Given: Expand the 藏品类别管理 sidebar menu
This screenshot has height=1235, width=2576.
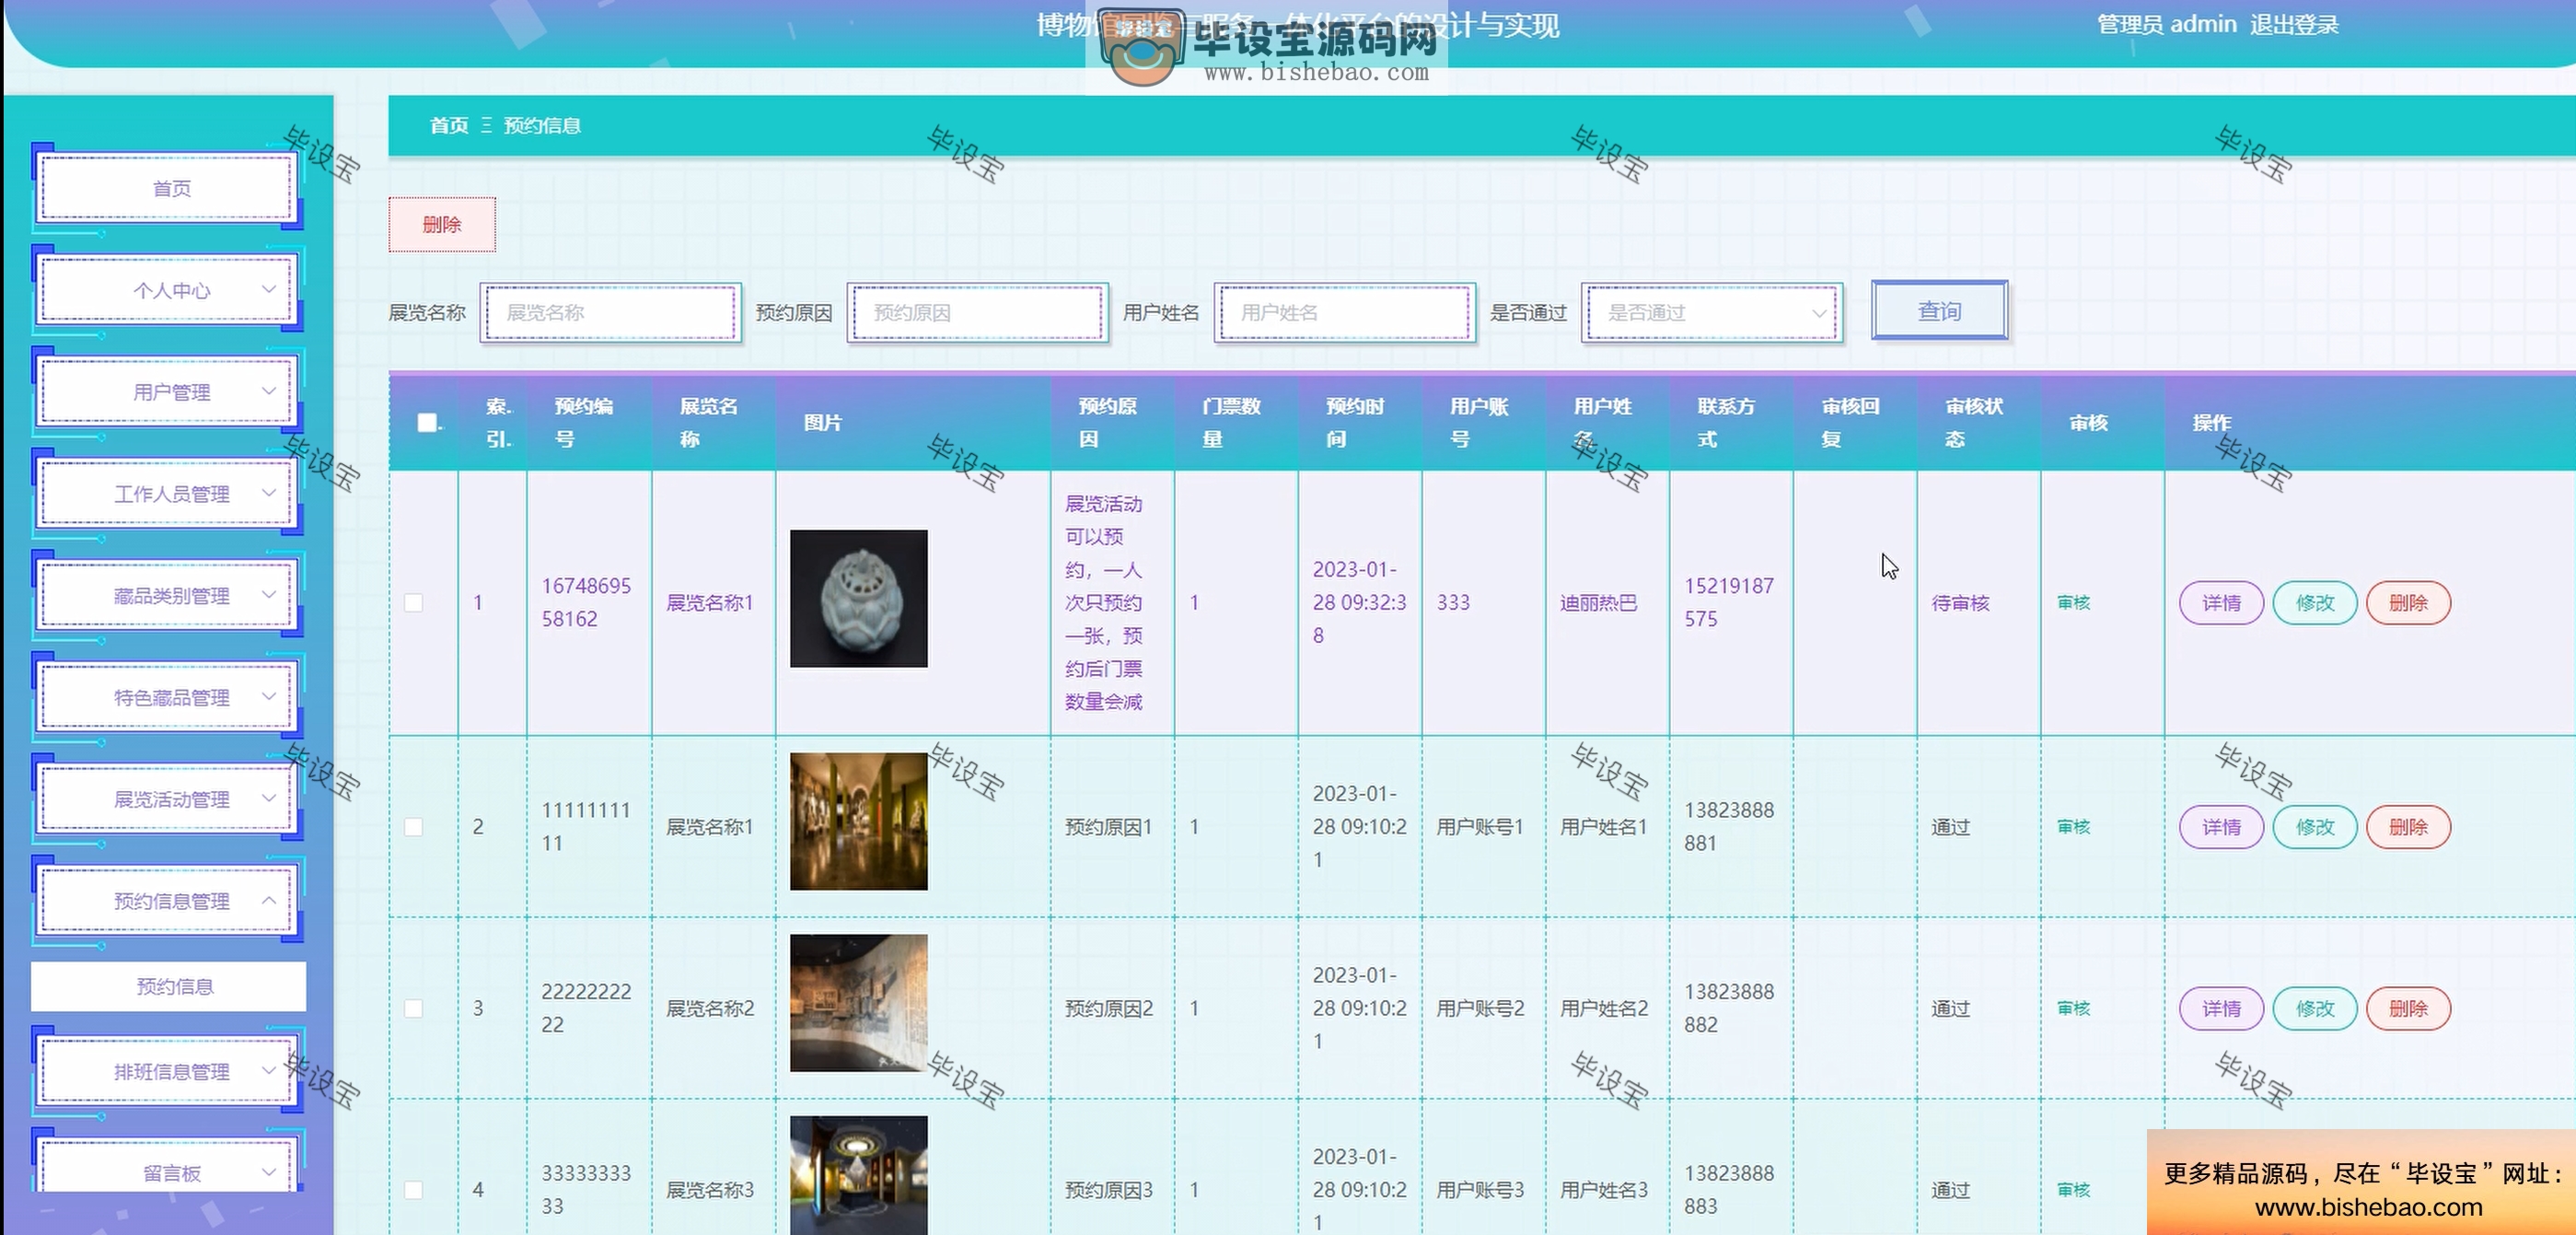Looking at the screenshot, I should point(168,596).
